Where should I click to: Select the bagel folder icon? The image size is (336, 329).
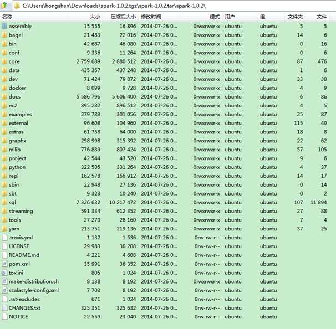point(4,35)
